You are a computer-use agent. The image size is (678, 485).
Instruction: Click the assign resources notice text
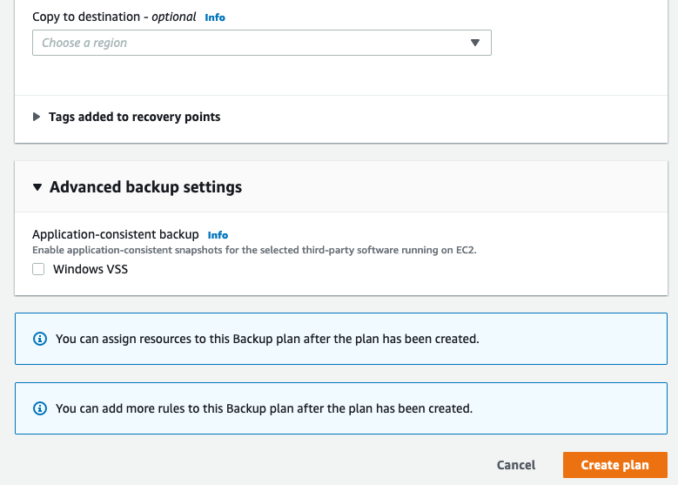267,339
